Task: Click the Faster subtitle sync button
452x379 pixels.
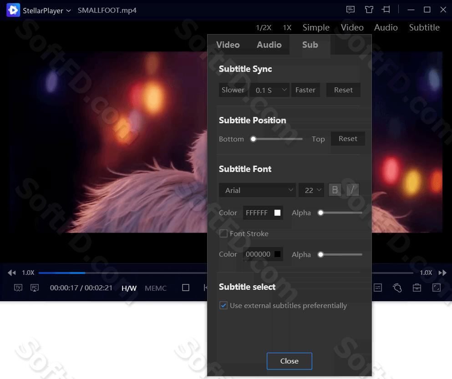Action: coord(305,90)
